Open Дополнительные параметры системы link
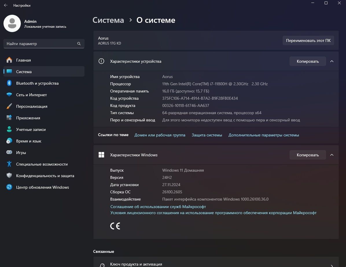The width and height of the screenshot is (346, 267). click(264, 135)
